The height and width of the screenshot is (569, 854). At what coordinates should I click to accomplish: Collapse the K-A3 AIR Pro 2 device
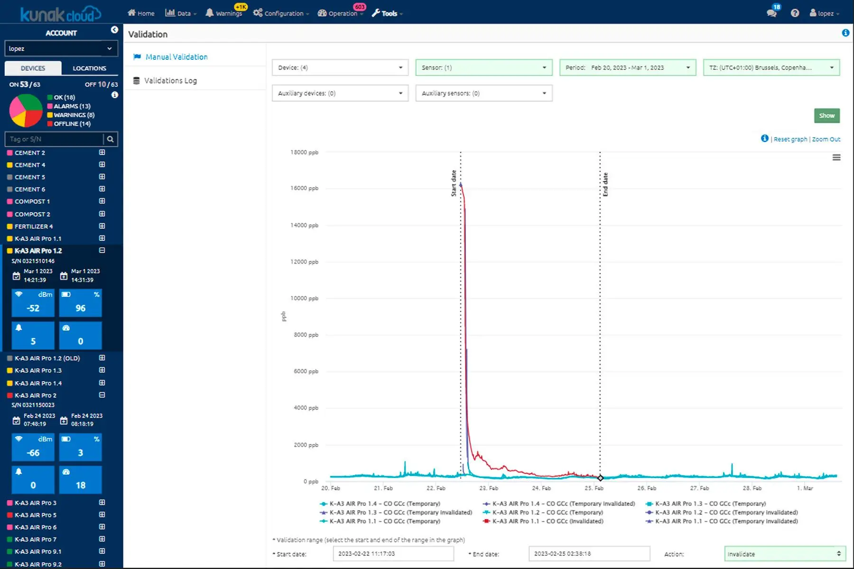(x=102, y=395)
